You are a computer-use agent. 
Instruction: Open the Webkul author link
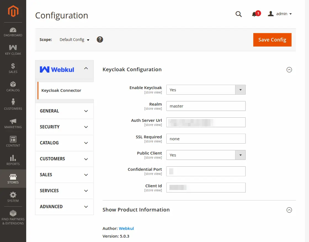[126, 229]
